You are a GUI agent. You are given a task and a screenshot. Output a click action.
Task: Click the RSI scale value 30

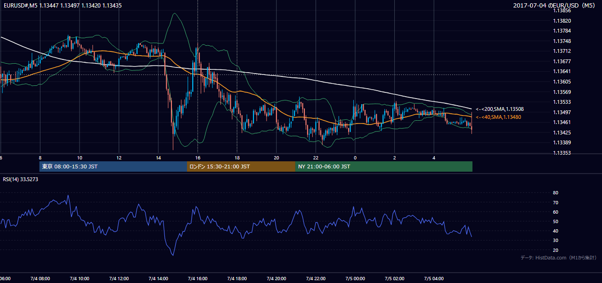[x=555, y=241]
